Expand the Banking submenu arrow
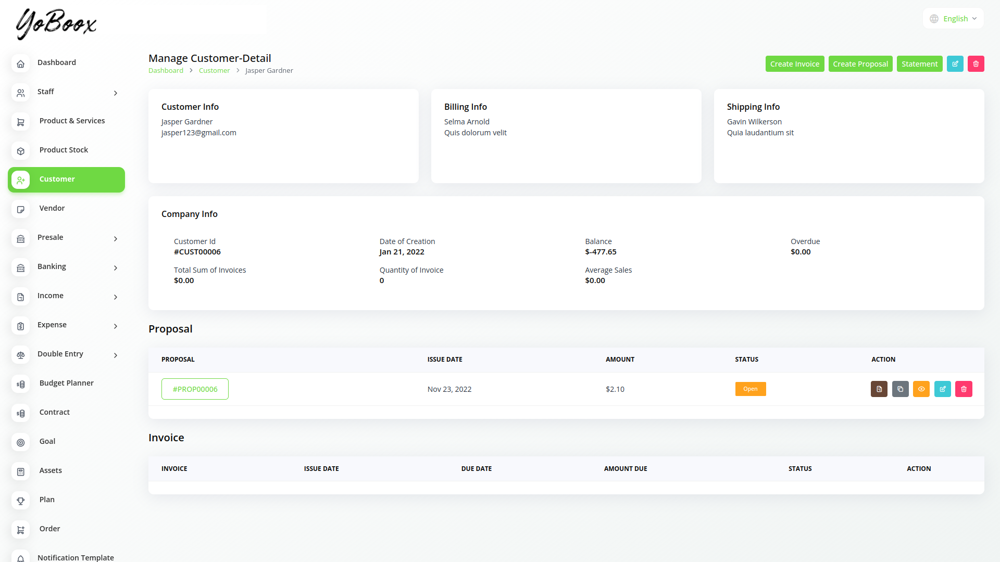This screenshot has width=1000, height=562. click(x=116, y=268)
